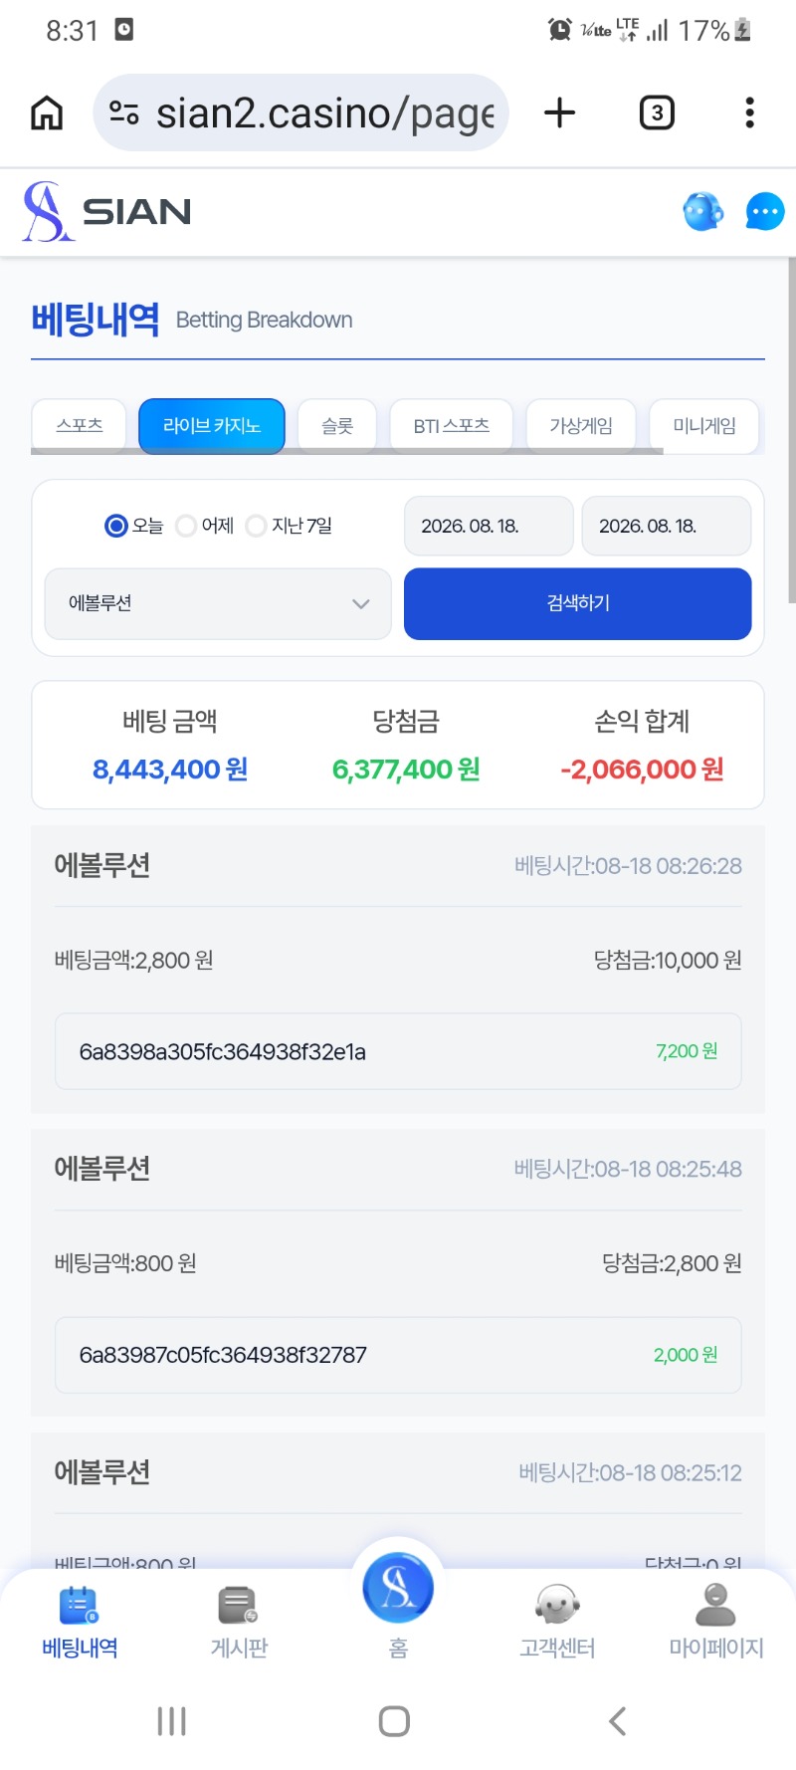
Task: Switch to the 슬롯 tab
Action: [x=337, y=426]
